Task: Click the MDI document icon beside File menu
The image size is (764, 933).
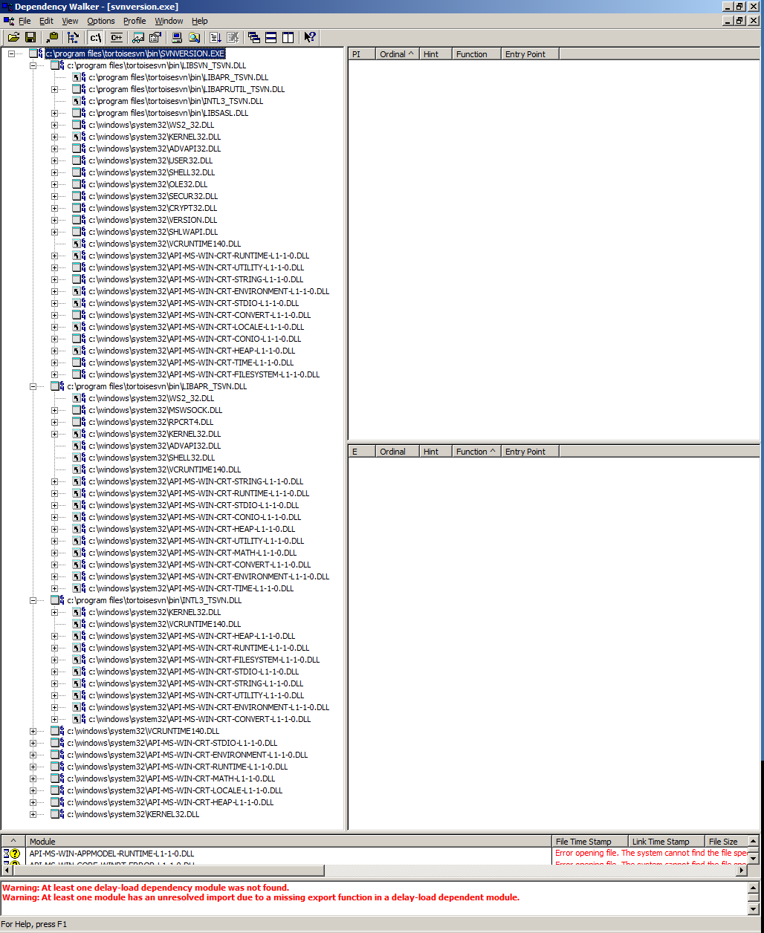Action: pyautogui.click(x=8, y=21)
